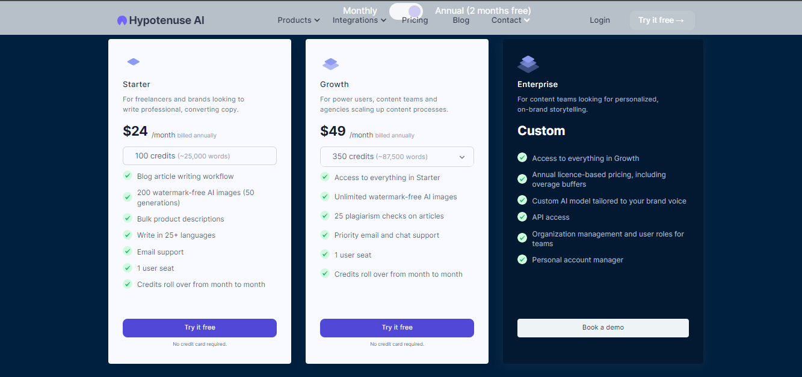Click checkmark beside Annual licence-based pricing

click(x=522, y=179)
